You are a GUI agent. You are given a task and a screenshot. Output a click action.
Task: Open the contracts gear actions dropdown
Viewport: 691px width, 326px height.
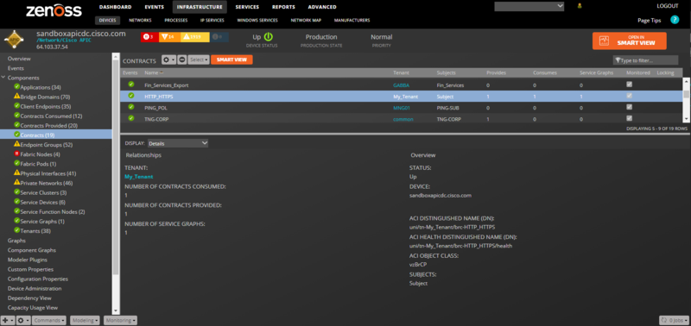click(x=168, y=60)
